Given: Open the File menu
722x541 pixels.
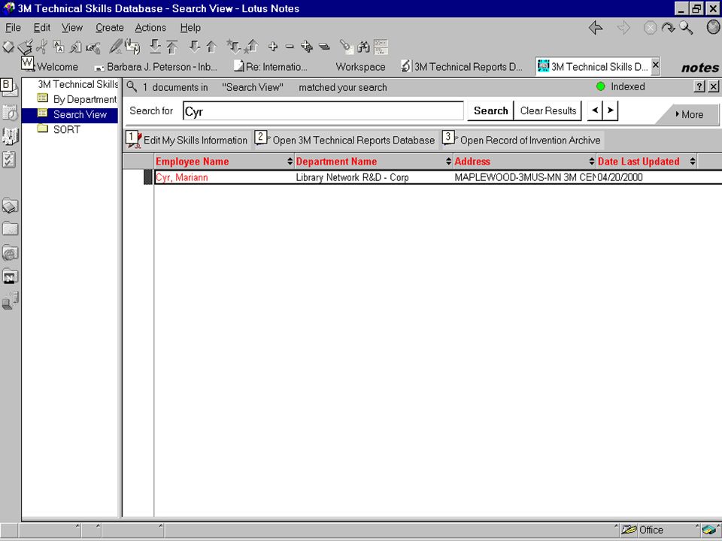Looking at the screenshot, I should tap(13, 28).
